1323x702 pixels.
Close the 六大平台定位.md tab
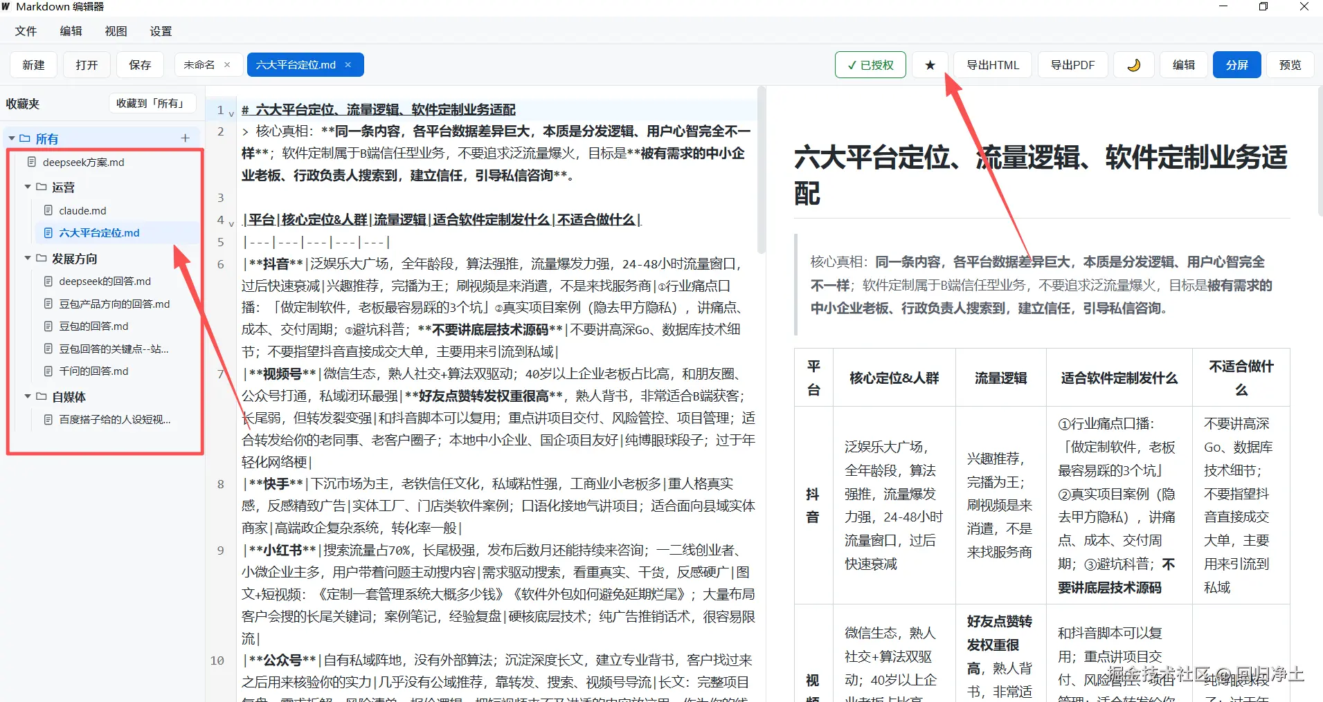348,65
